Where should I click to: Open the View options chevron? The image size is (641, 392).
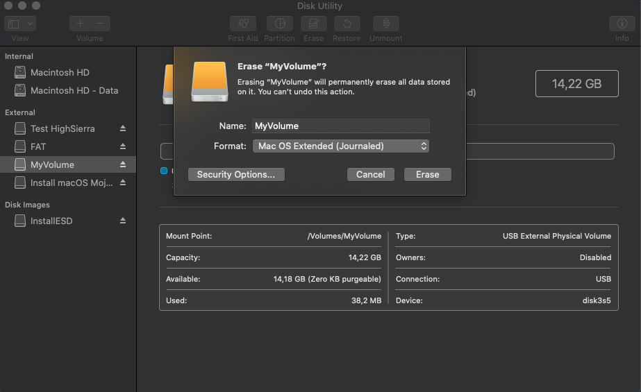coord(31,24)
